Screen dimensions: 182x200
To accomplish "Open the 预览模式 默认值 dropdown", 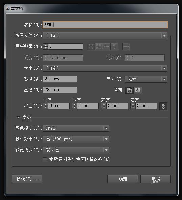I will (x=76, y=150).
